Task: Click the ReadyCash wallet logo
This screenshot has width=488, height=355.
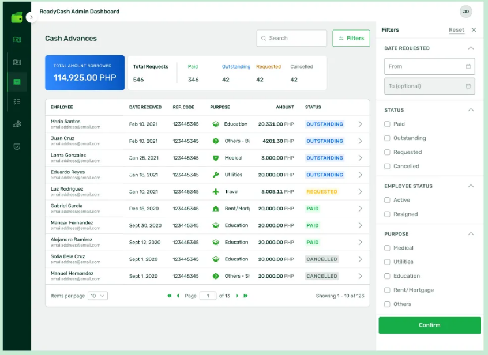Action: 17,17
